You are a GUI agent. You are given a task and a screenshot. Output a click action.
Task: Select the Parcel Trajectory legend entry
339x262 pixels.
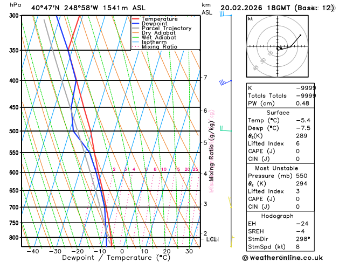(x=166, y=28)
